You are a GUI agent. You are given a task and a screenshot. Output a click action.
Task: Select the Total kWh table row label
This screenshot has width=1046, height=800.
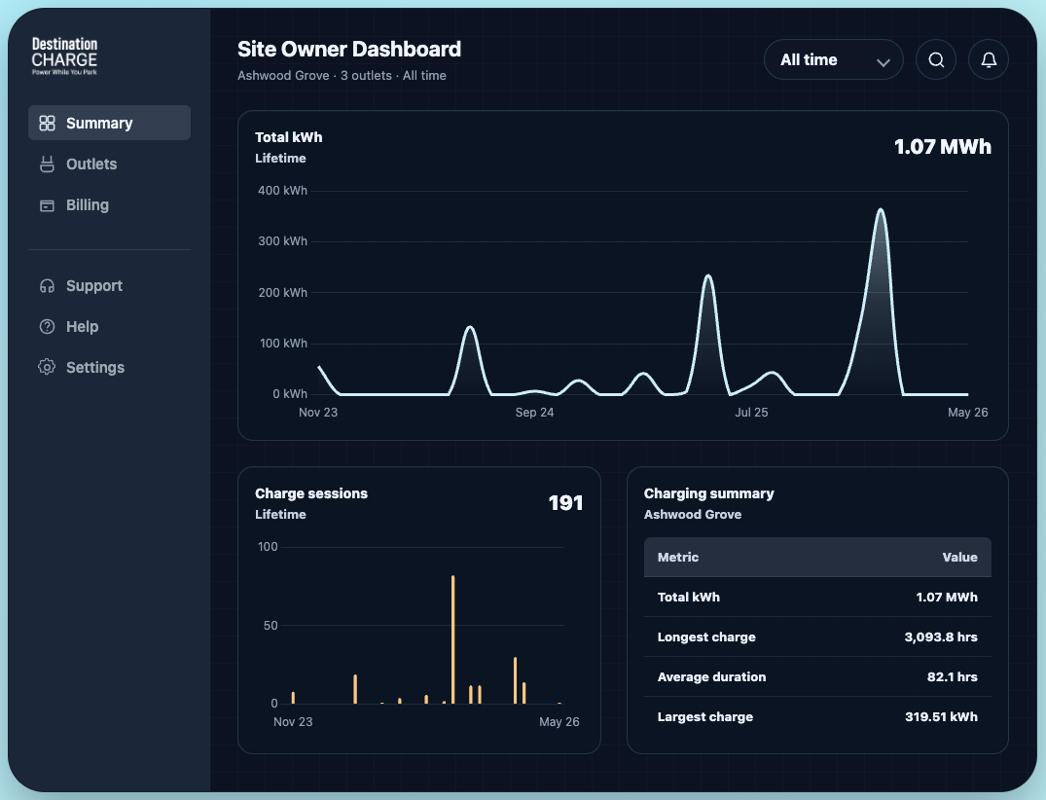689,598
